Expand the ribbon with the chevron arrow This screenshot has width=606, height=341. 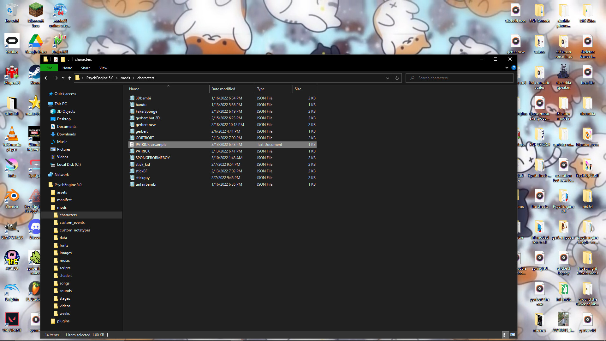[x=507, y=68]
